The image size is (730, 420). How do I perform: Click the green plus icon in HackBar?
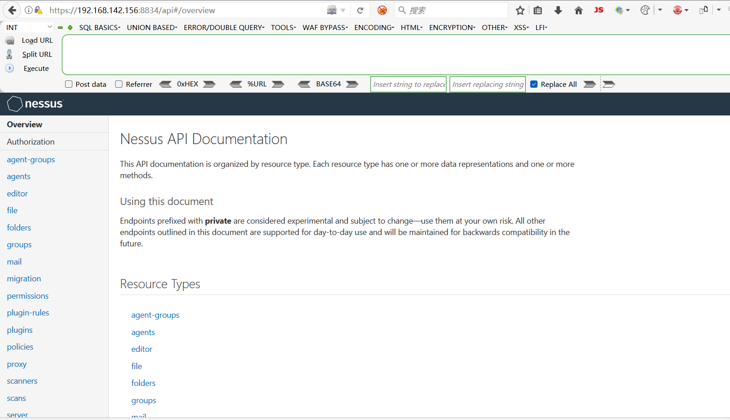pos(70,28)
